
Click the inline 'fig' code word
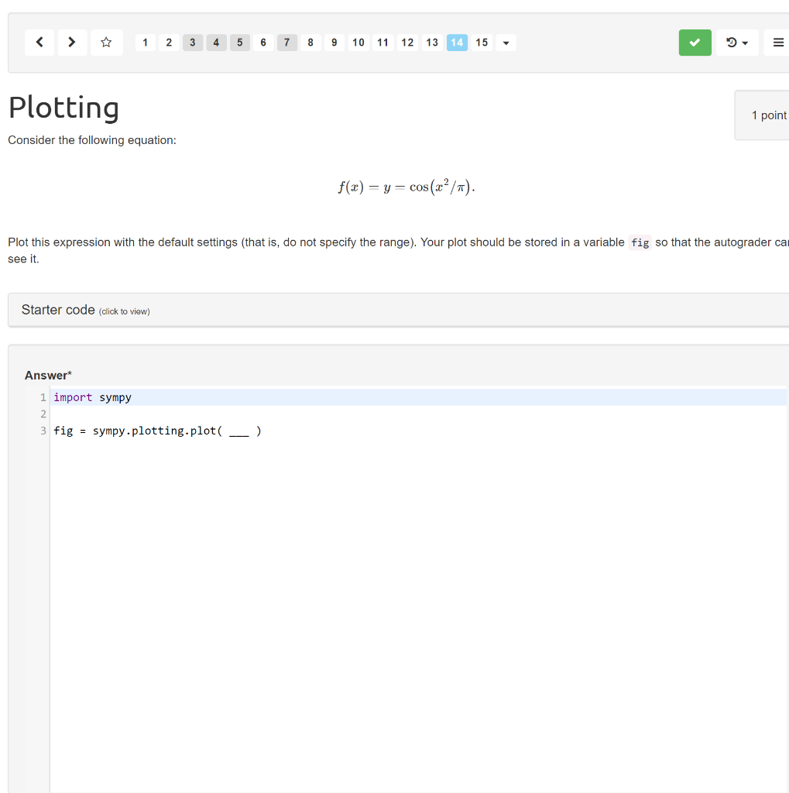[x=640, y=242]
